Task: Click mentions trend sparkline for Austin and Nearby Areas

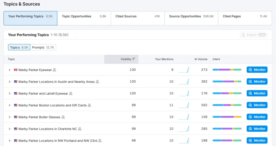Action: click(184, 81)
